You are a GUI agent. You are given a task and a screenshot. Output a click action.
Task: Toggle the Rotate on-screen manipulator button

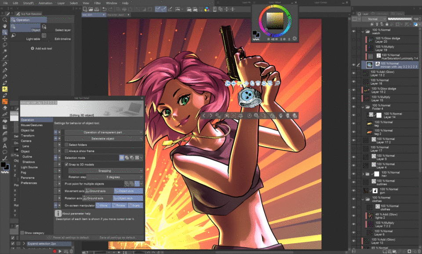pyautogui.click(x=119, y=205)
